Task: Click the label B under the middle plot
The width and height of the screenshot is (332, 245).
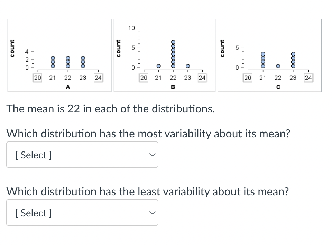Action: [x=173, y=87]
